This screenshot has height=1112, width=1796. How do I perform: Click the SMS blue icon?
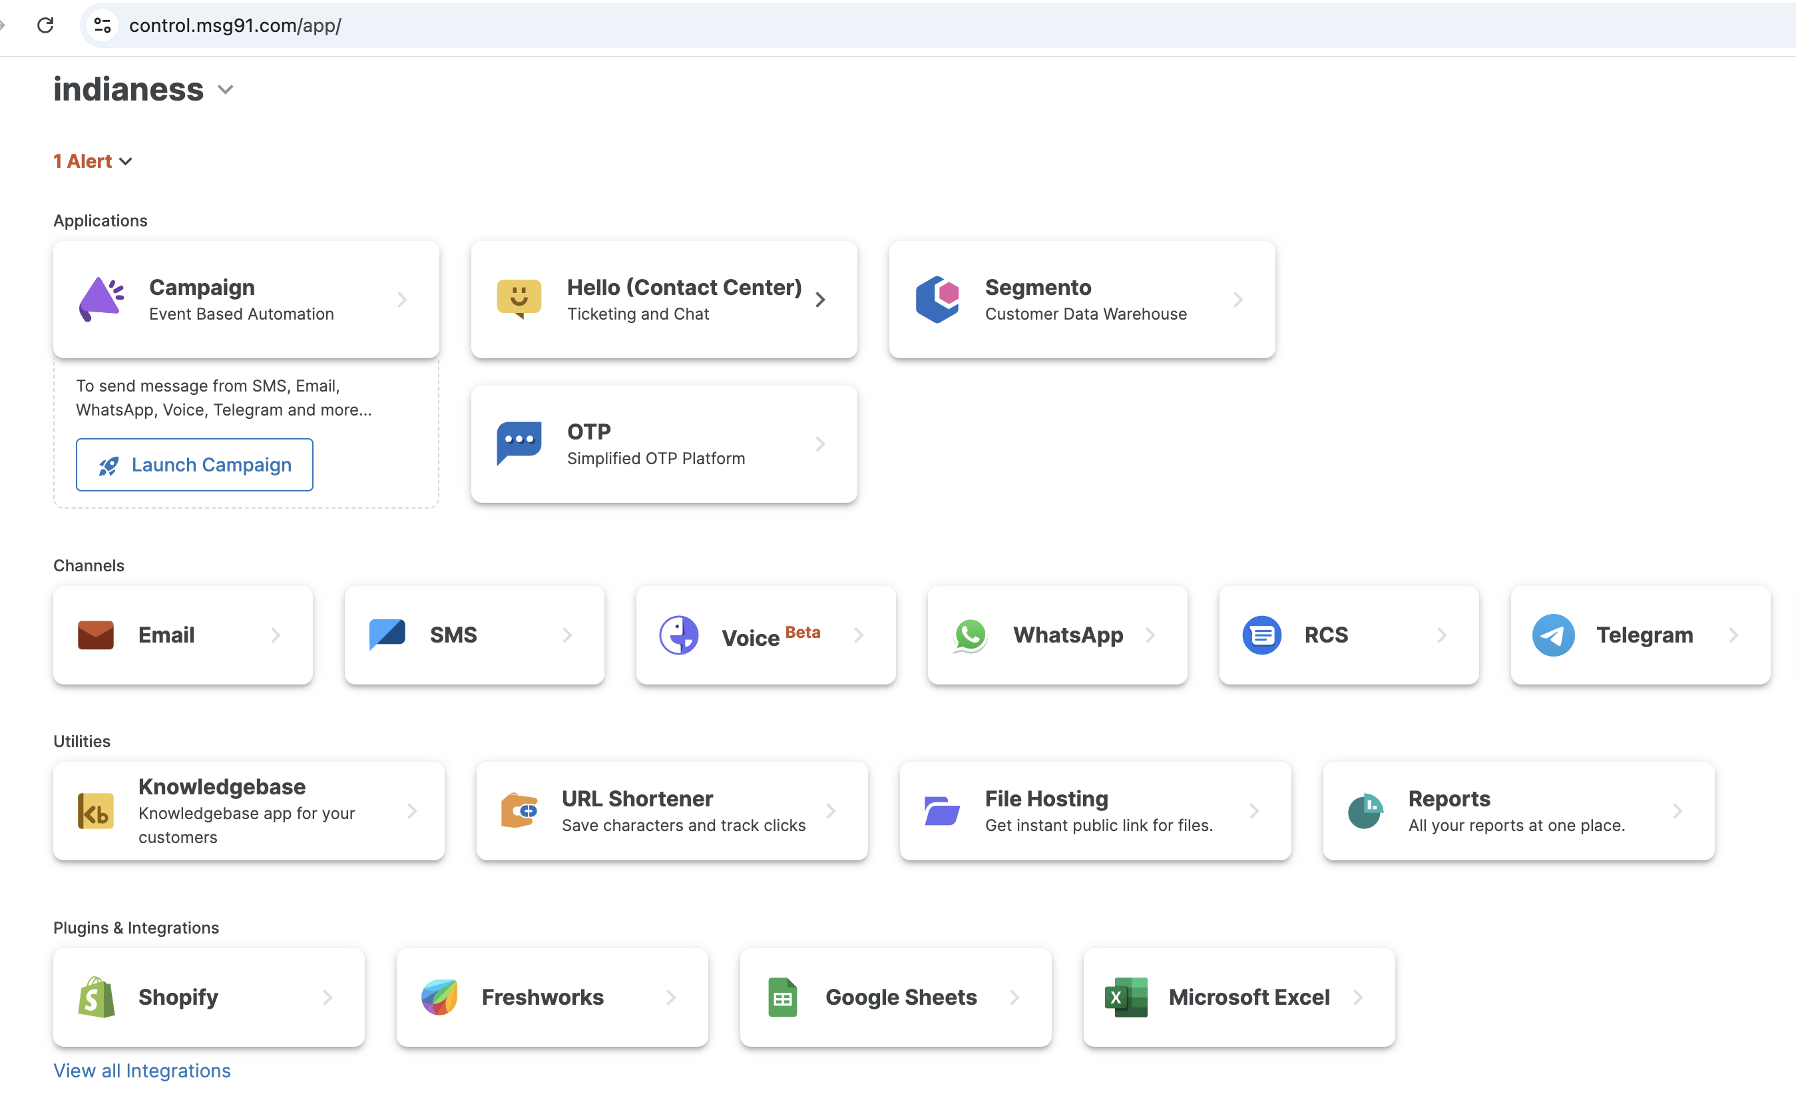387,635
